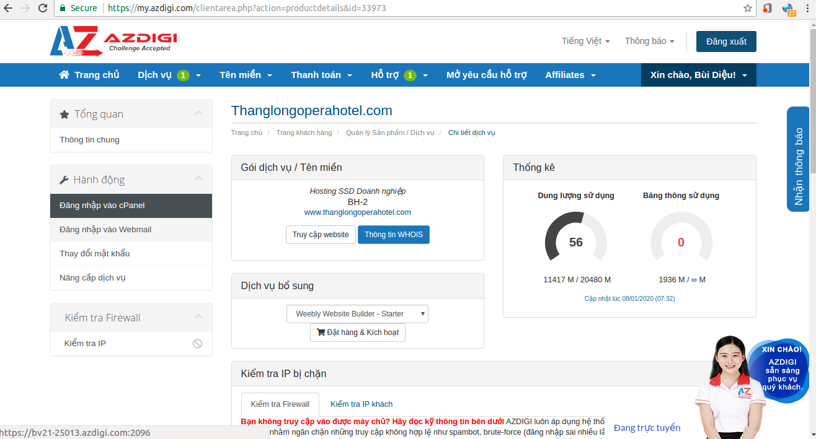Reload the page with the refresh icon
The image size is (816, 439).
[x=43, y=8]
